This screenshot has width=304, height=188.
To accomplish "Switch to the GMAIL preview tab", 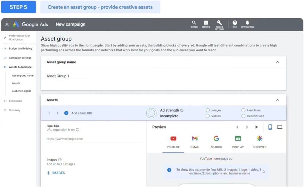I will point(195,142).
